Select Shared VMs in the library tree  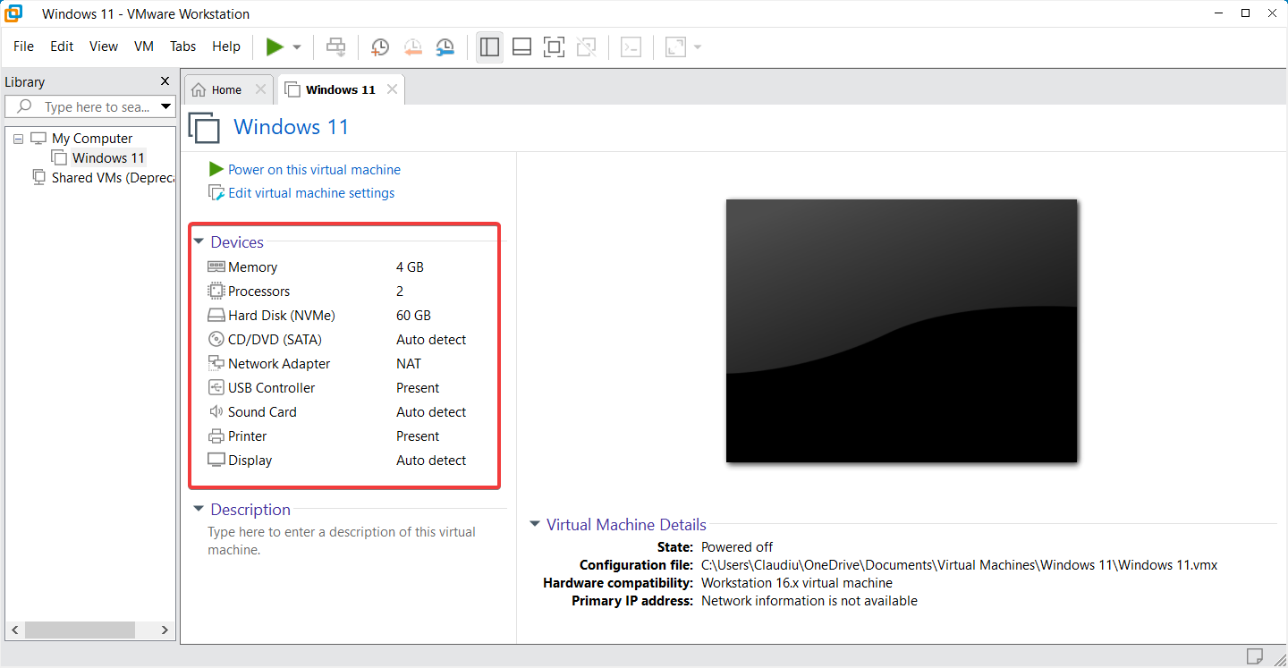pos(113,178)
